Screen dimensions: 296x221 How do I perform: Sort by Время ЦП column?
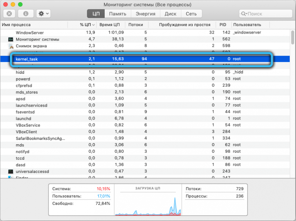[111, 25]
